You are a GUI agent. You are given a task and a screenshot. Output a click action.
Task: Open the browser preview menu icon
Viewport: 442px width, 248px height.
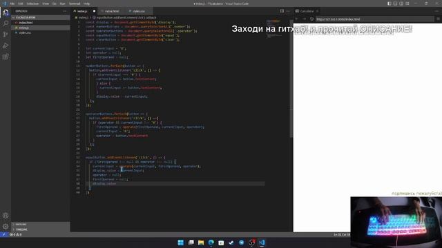point(438,19)
